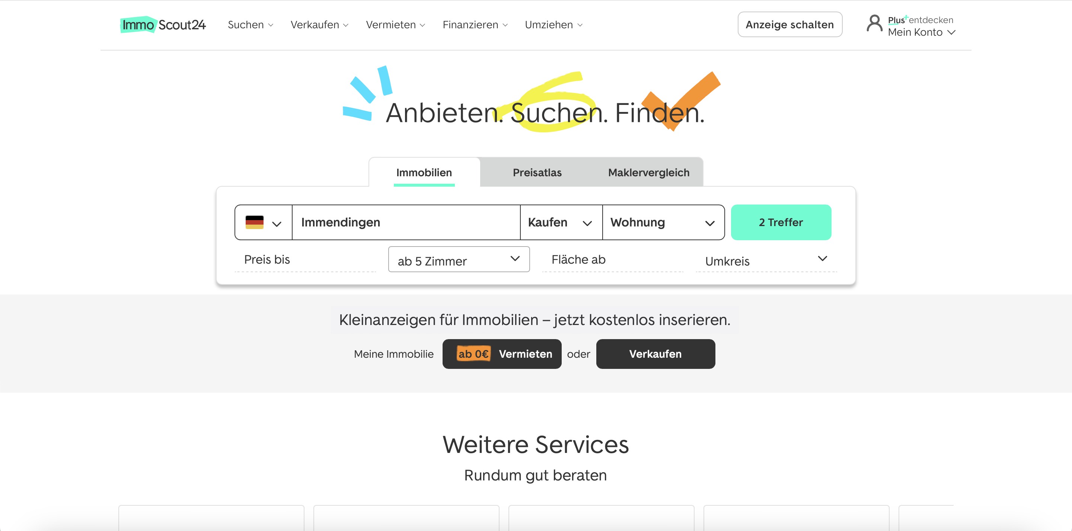Click the ImmoScout24 logo
Image resolution: width=1072 pixels, height=531 pixels.
tap(163, 25)
